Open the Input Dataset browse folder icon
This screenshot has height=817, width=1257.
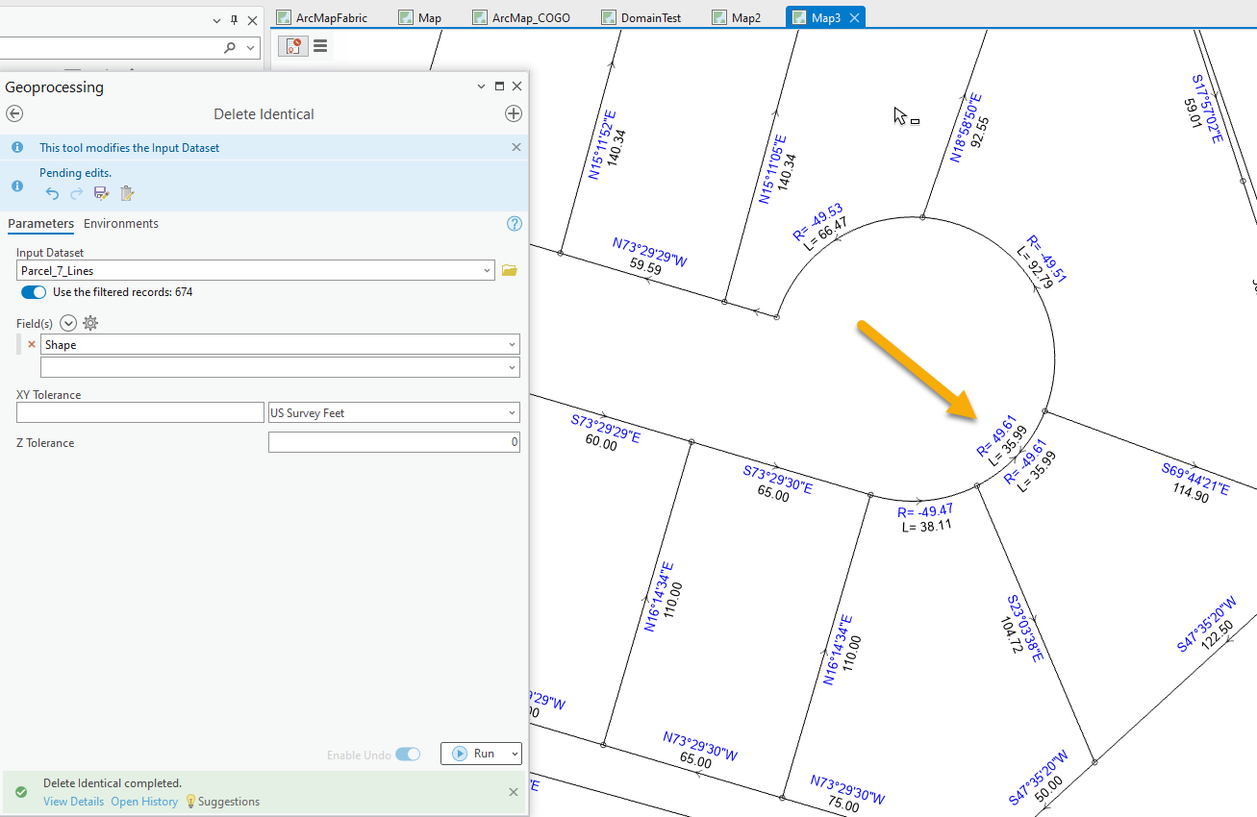509,270
